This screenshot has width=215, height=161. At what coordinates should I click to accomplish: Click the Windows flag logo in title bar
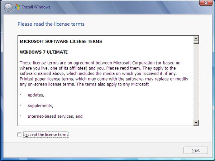coord(18,7)
